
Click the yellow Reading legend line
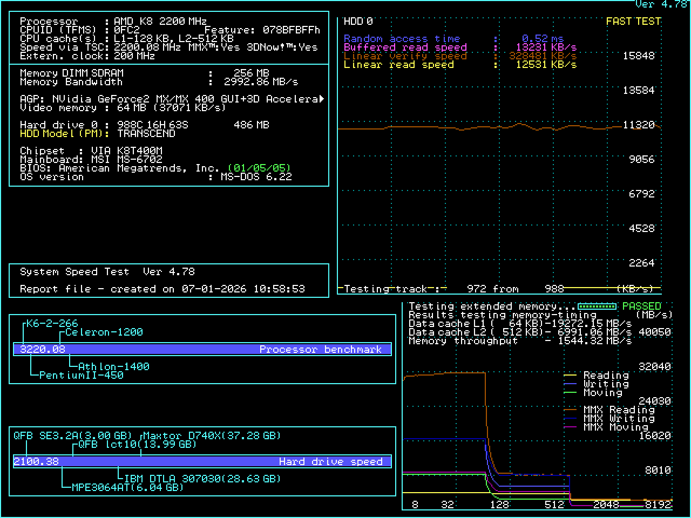pos(570,375)
